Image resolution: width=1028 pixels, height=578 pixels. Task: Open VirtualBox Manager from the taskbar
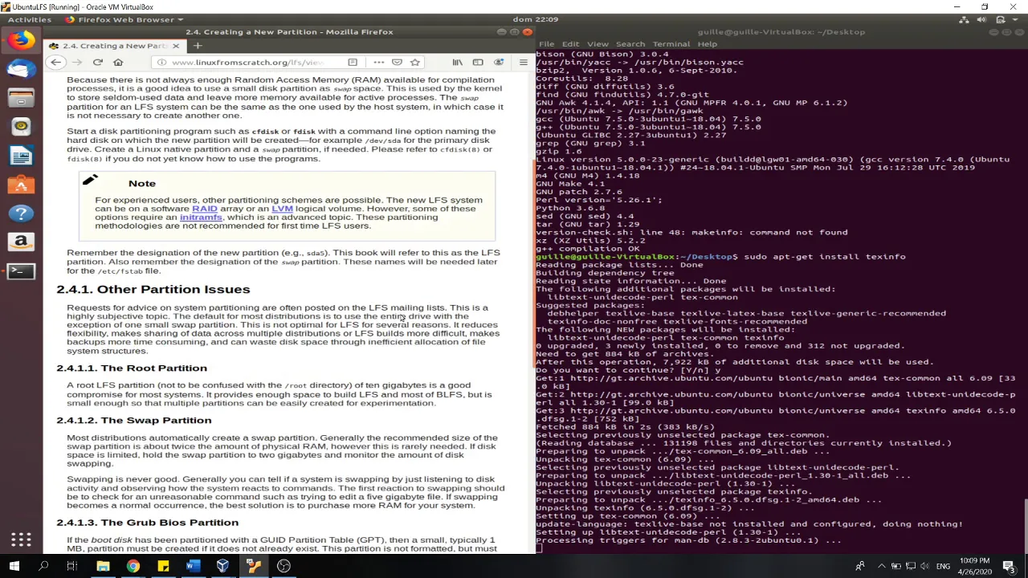[223, 566]
